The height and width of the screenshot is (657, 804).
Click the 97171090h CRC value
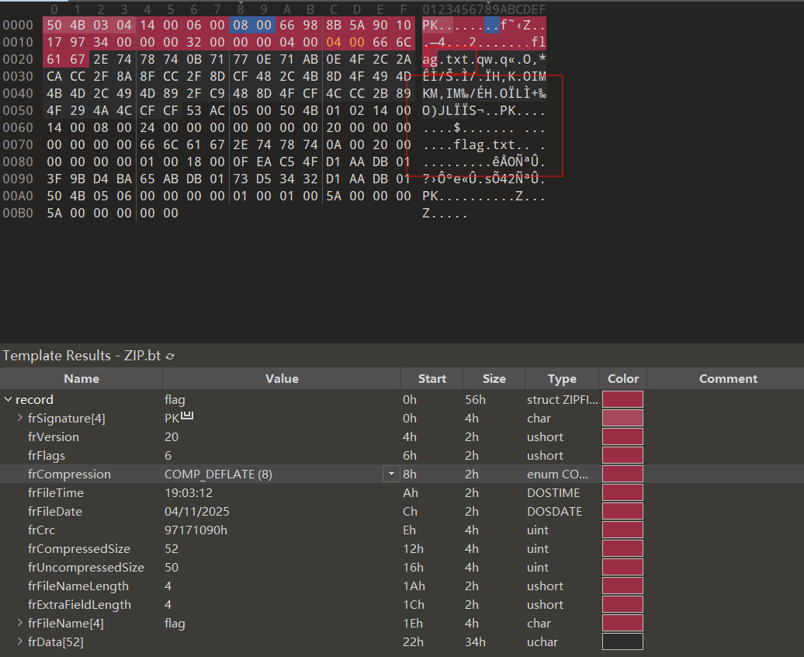(196, 530)
